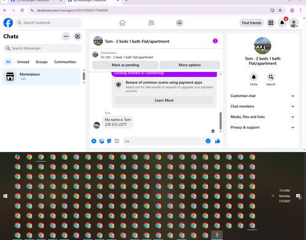Click the conversation scrollbar thumb
Viewport: 306px width, 240px height.
click(x=220, y=121)
